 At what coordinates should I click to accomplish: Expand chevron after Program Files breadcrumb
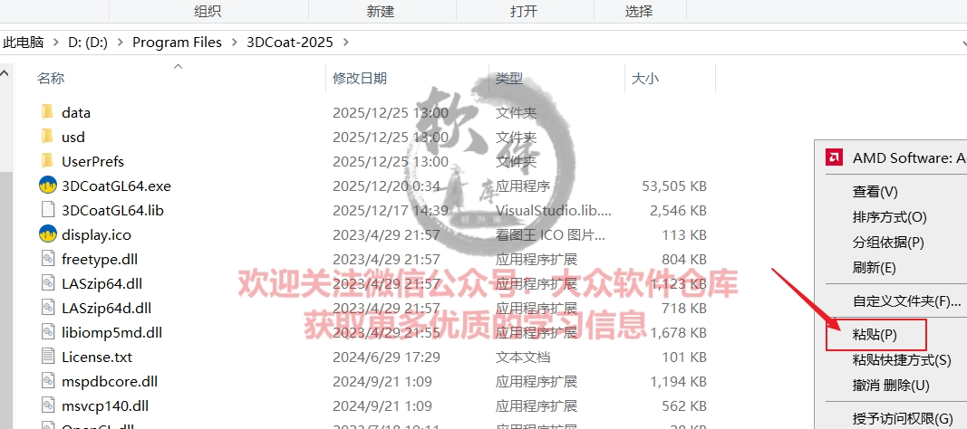coord(234,43)
